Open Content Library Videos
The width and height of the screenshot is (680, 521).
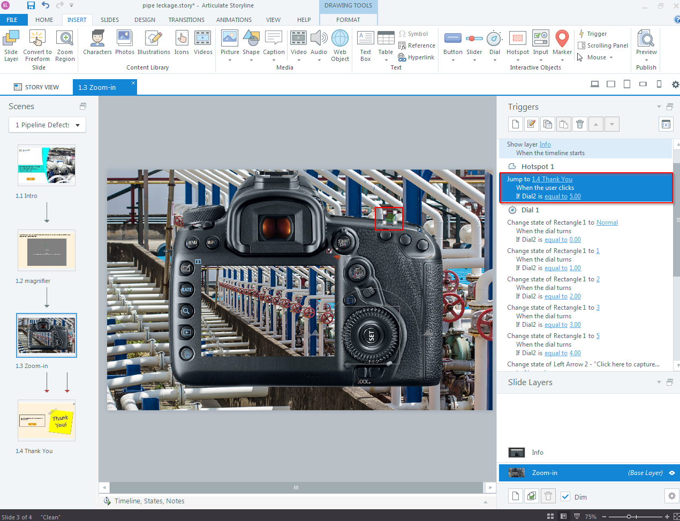pyautogui.click(x=203, y=43)
